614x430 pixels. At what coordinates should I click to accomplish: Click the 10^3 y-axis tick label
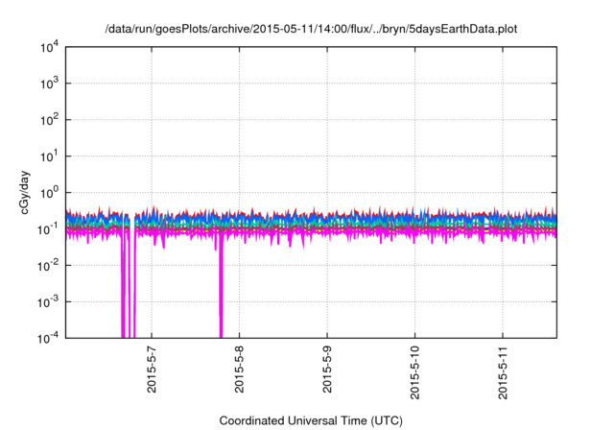click(x=50, y=84)
